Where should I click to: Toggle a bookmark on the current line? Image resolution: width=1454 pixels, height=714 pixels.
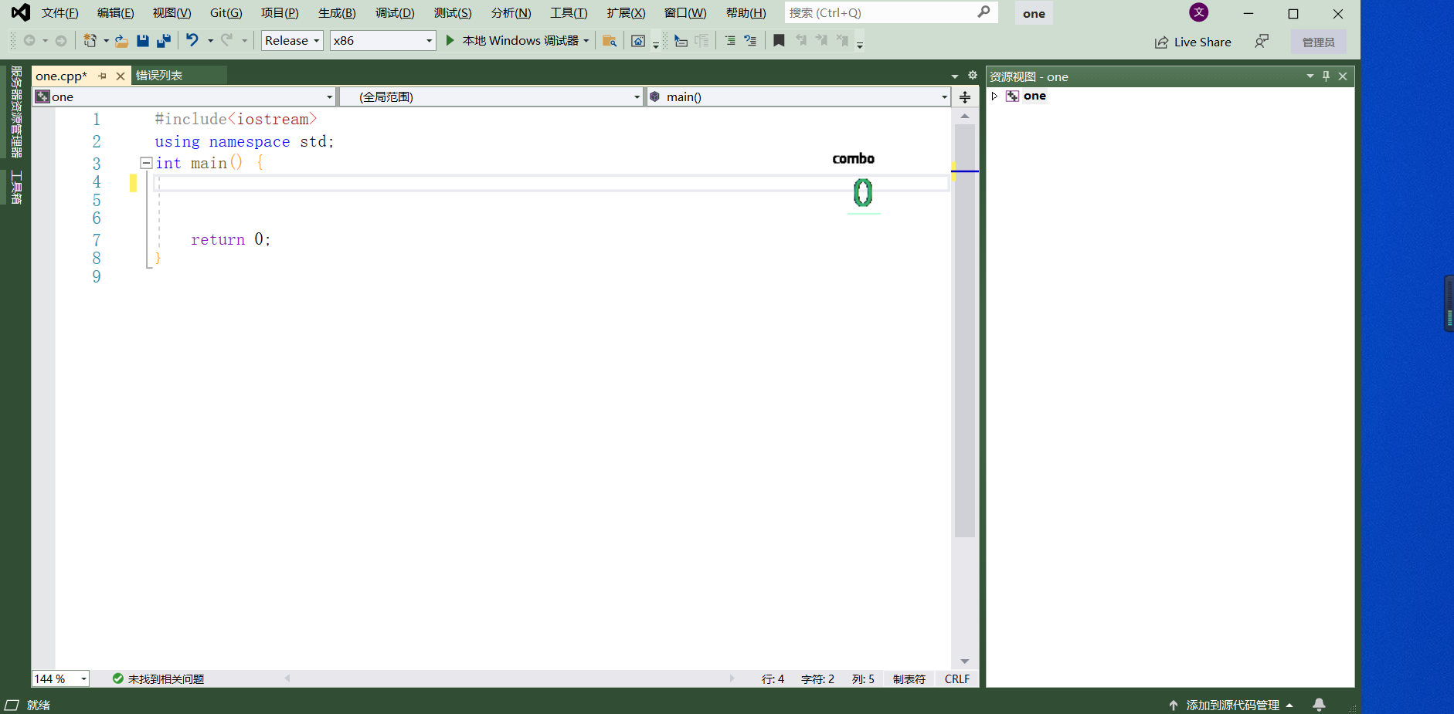pyautogui.click(x=778, y=40)
